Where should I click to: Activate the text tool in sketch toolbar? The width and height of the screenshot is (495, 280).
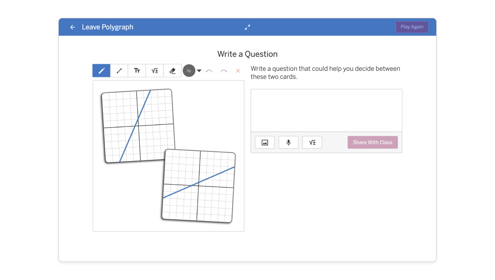137,71
